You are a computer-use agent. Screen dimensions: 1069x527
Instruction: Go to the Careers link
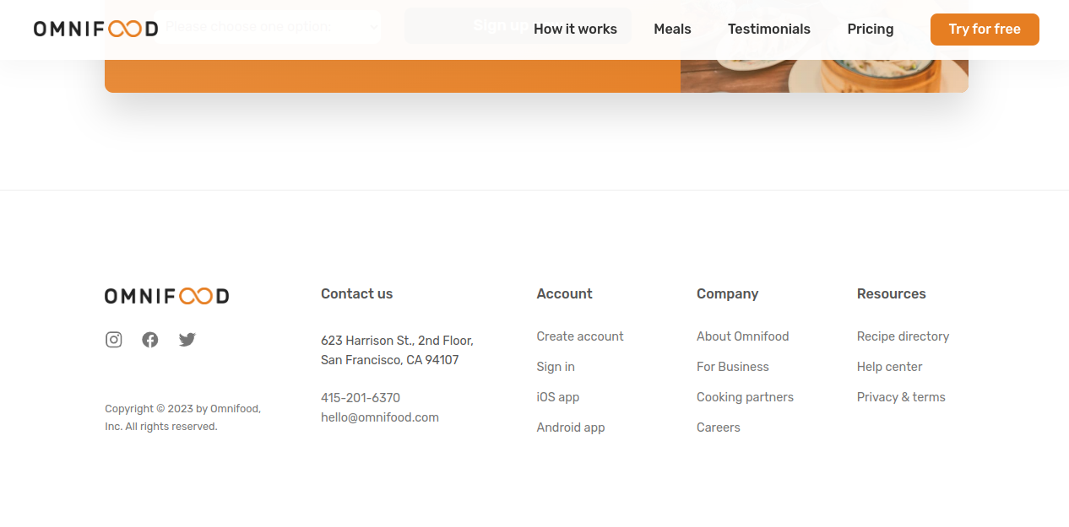click(719, 428)
